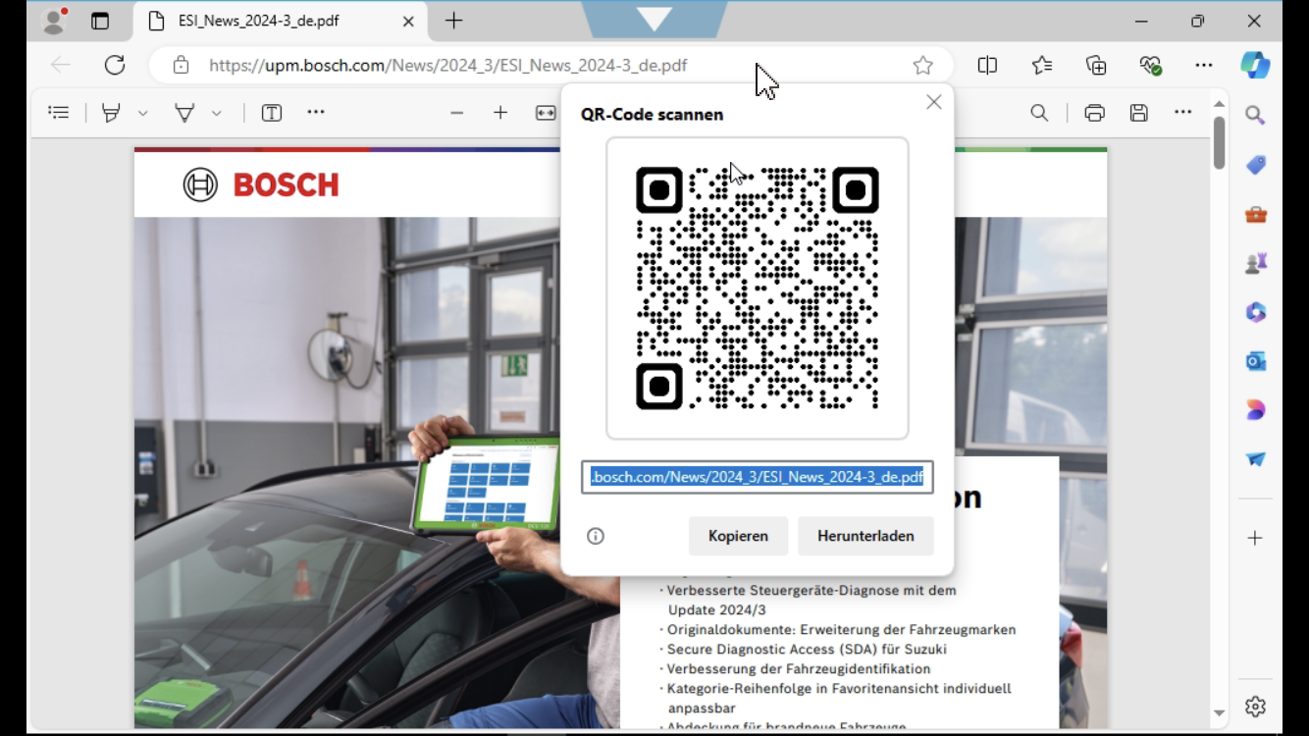Screen dimensions: 1309x736
Task: Print the PDF document
Action: tap(1094, 113)
